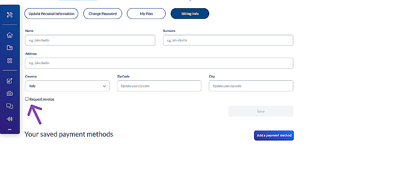Click the Save button
The width and height of the screenshot is (415, 174).
[x=261, y=111]
